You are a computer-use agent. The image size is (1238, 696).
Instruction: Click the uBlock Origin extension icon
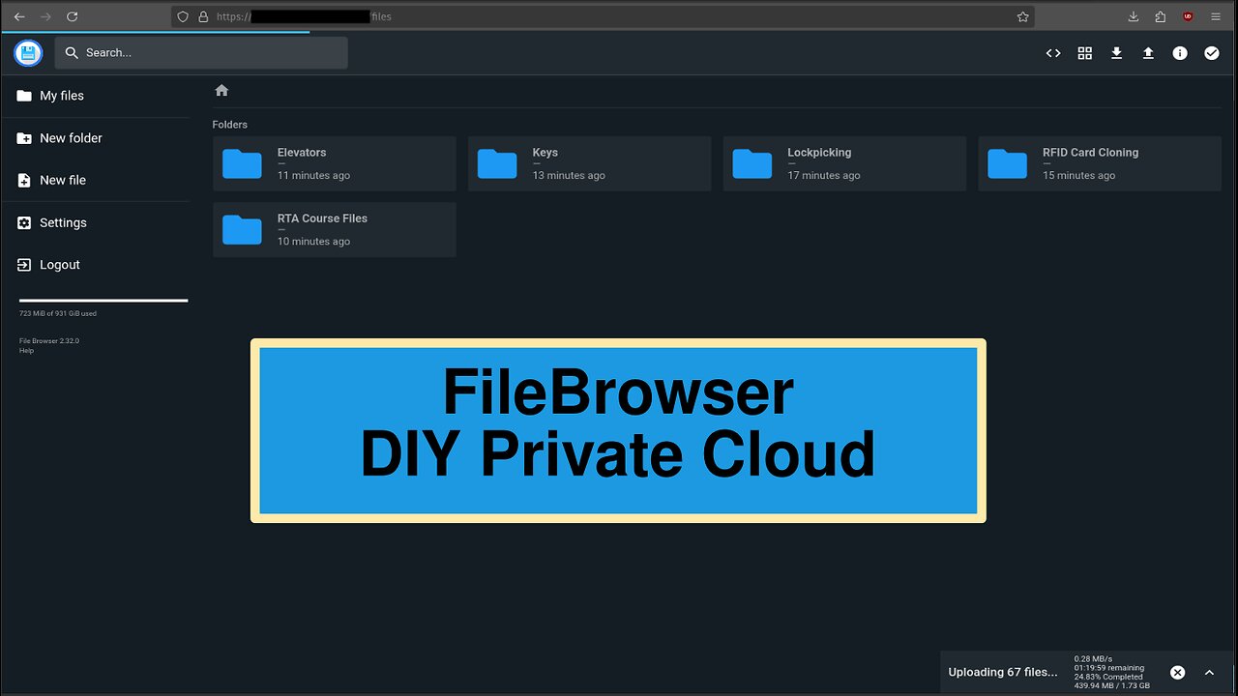(x=1188, y=16)
